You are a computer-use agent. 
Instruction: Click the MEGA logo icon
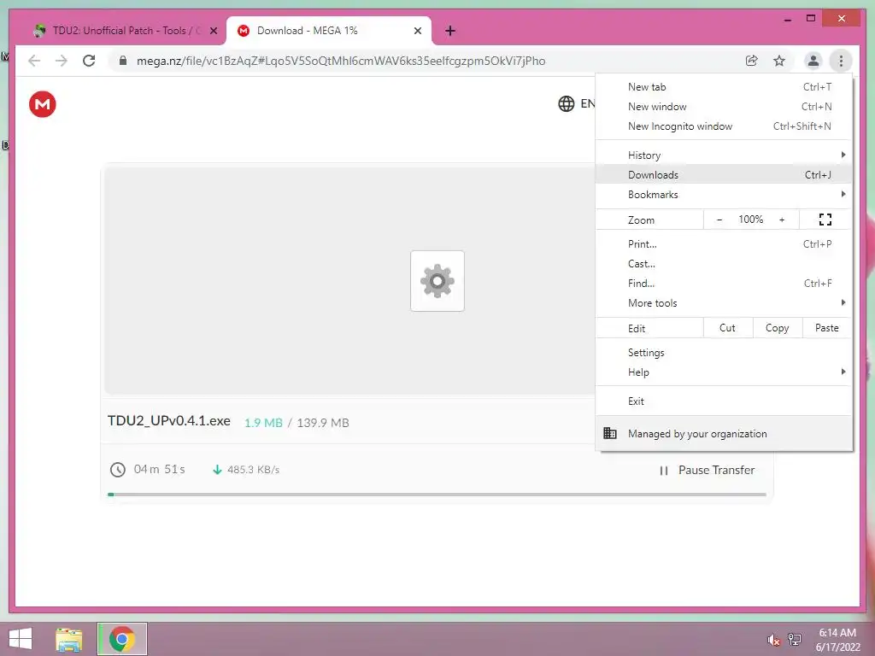43,104
